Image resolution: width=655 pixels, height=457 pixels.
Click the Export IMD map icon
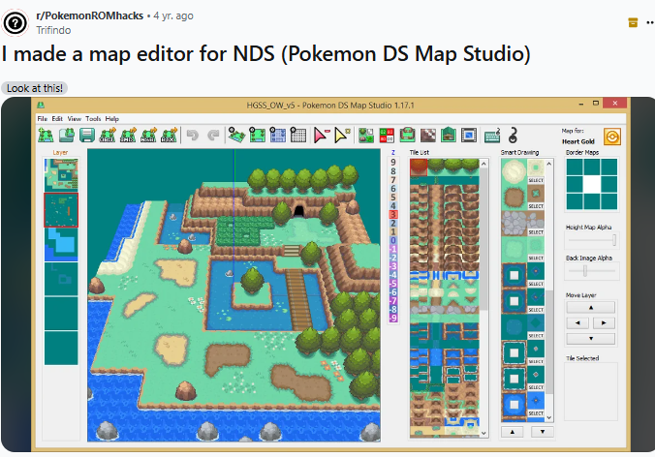(128, 136)
